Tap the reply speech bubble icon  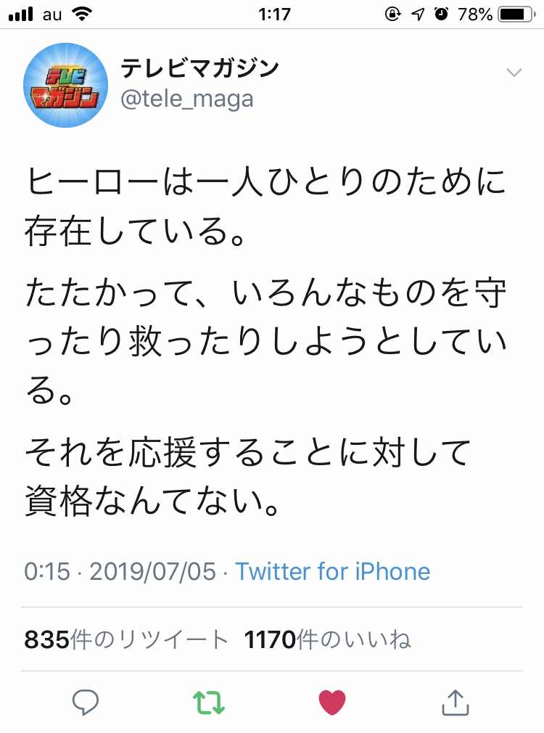(x=86, y=701)
